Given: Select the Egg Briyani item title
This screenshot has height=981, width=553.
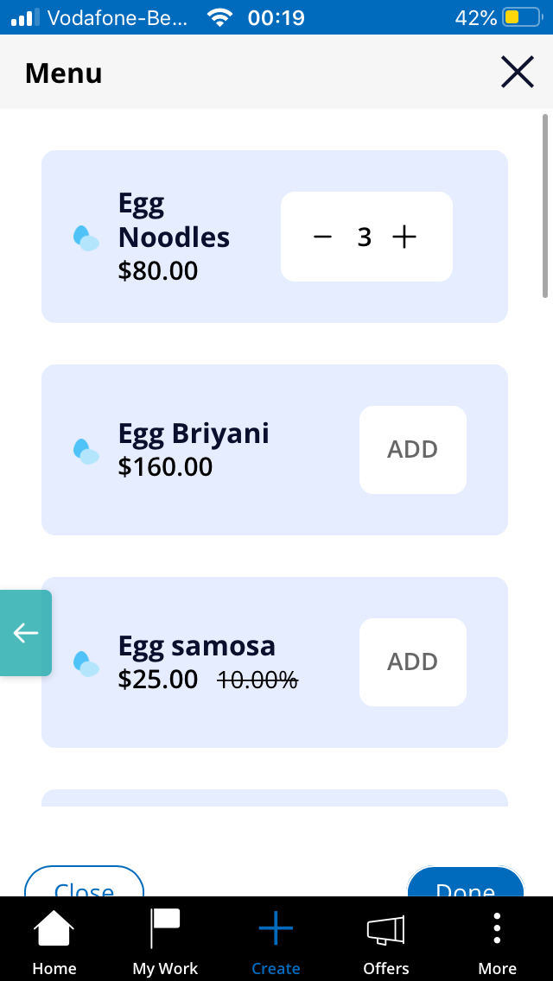Looking at the screenshot, I should click(194, 434).
